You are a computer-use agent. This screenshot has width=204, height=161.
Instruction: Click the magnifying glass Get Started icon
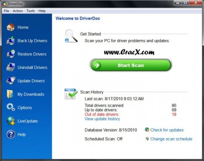(71, 36)
